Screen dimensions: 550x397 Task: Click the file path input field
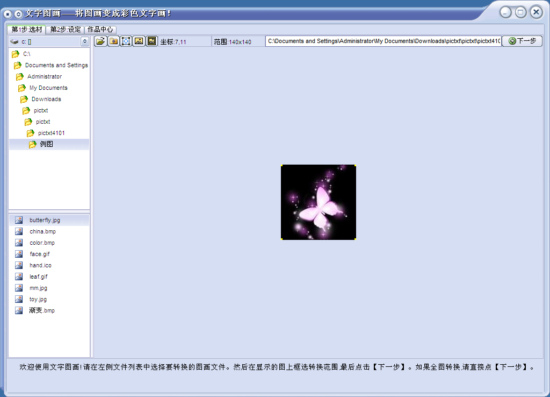tap(383, 41)
